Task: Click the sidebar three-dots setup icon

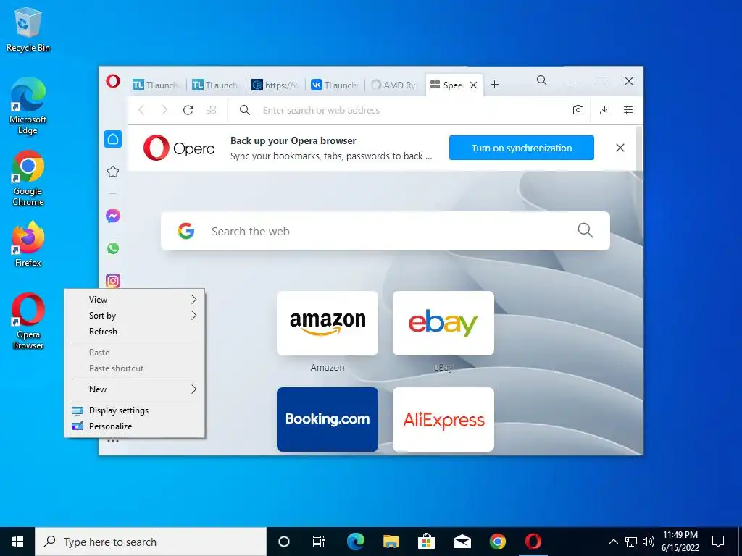Action: (x=112, y=441)
